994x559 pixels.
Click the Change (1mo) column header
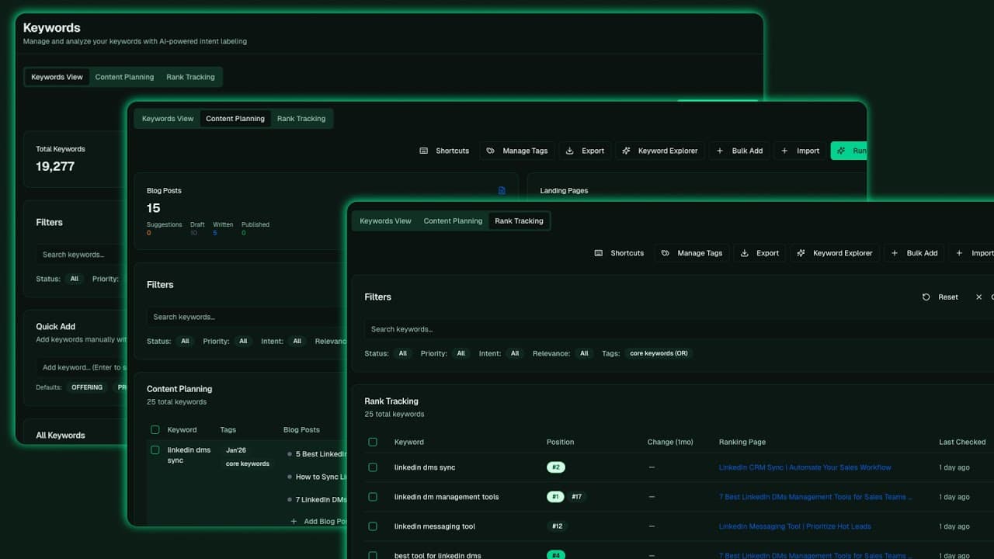tap(670, 442)
